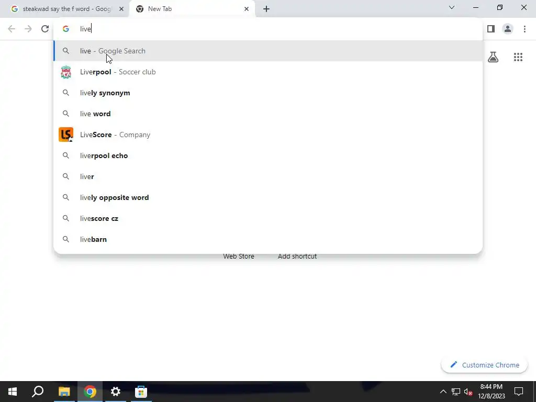Open the profile avatar icon
The image size is (536, 402).
click(508, 29)
